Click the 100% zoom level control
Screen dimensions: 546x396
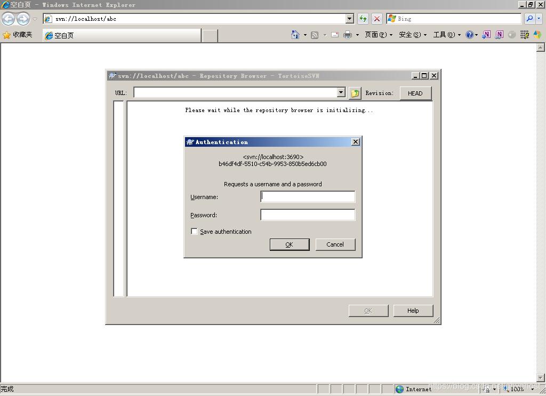517,389
